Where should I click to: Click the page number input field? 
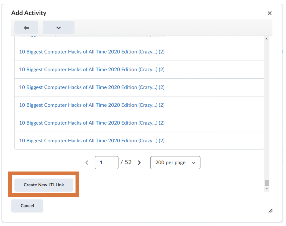pyautogui.click(x=106, y=163)
